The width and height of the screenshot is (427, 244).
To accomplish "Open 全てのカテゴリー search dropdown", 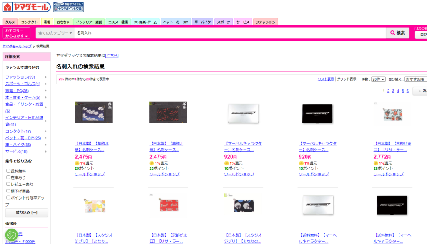I will pos(55,33).
